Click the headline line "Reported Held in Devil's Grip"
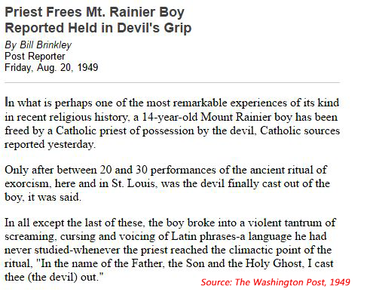 pyautogui.click(x=98, y=28)
